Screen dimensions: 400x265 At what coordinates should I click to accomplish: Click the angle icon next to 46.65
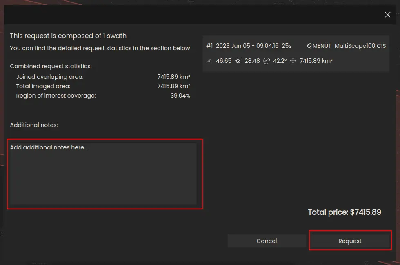coord(209,61)
